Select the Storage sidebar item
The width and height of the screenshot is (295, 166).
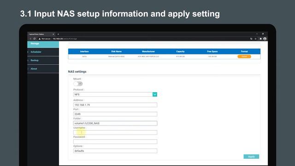tap(43, 44)
